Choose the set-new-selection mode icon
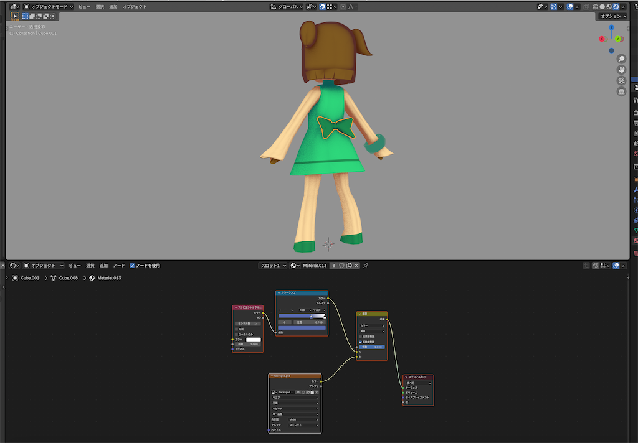The image size is (638, 443). tap(25, 16)
